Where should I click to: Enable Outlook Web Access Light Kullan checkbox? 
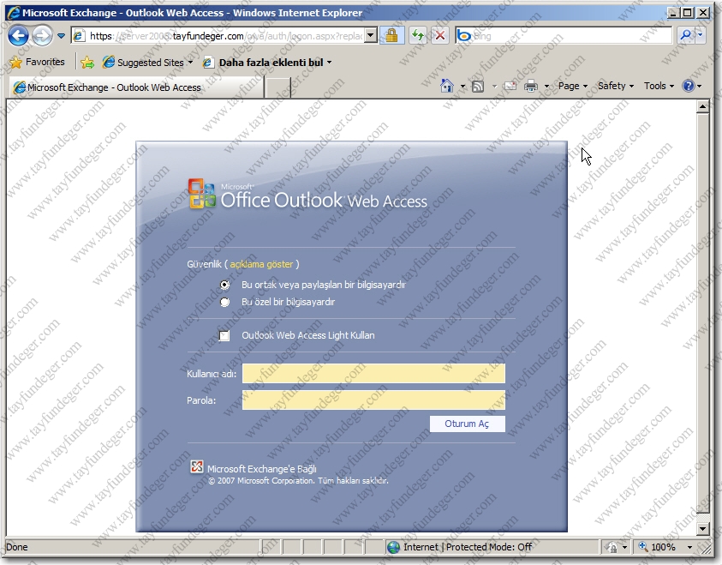[x=224, y=335]
